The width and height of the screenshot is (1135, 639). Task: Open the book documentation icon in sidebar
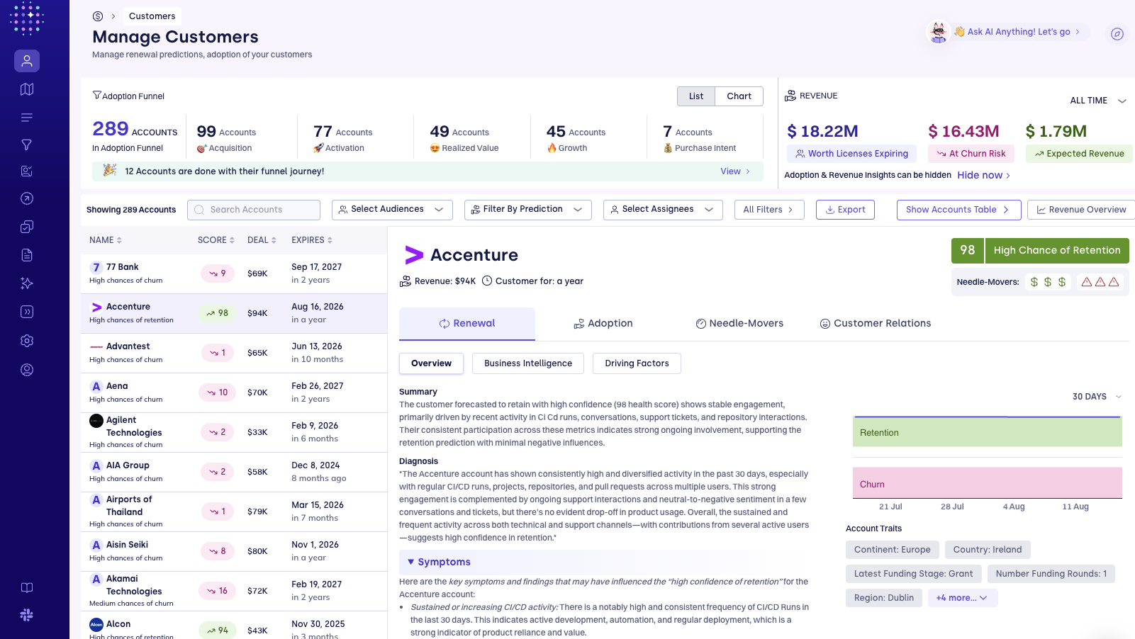pos(27,587)
